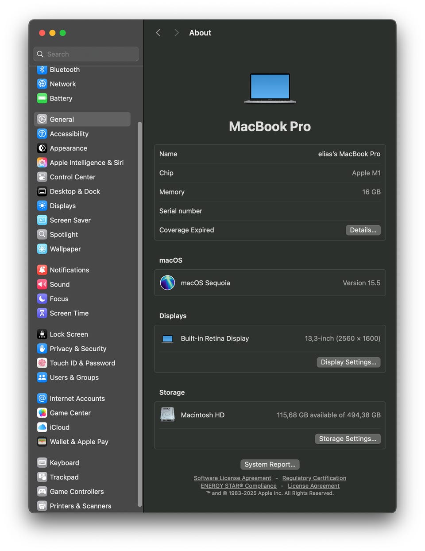The height and width of the screenshot is (551, 425).
Task: Open the License Agreement link
Action: point(313,486)
